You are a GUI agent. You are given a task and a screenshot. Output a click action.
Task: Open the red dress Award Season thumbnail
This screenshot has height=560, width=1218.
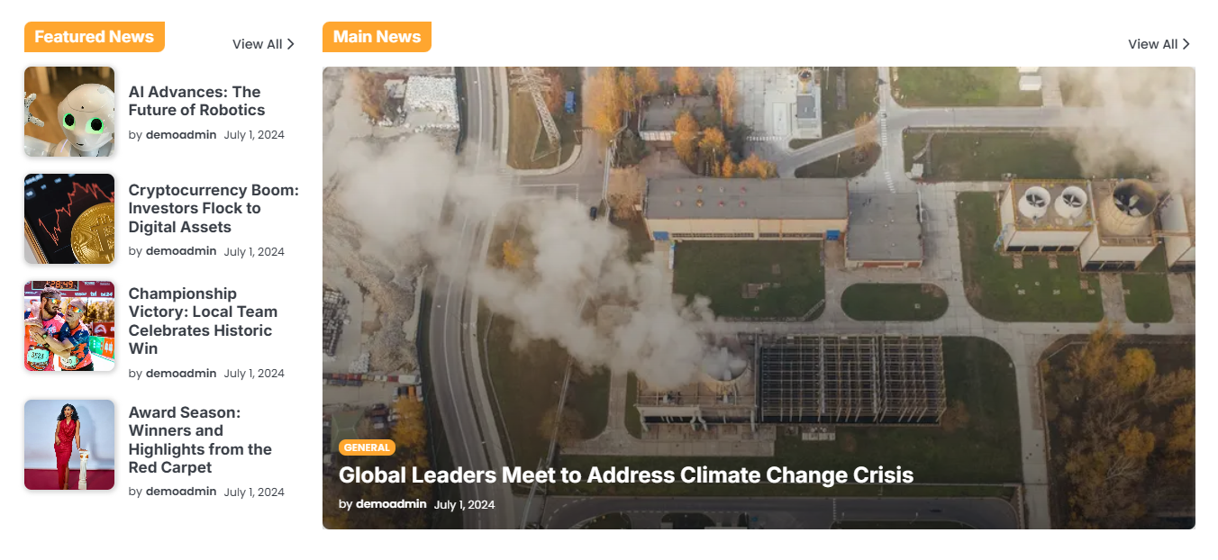69,445
